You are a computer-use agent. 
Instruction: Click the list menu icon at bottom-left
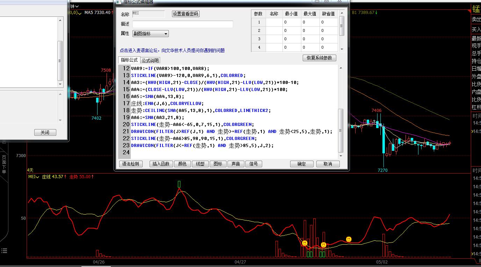(4, 251)
